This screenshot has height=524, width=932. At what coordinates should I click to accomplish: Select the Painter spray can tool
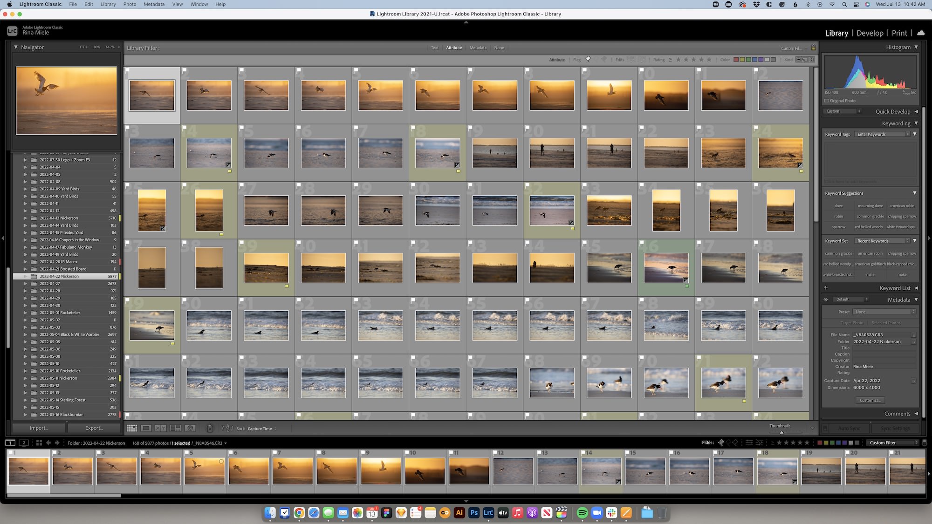(210, 428)
